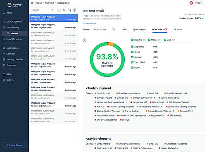Toggle the Mobile checkbox
Viewport: 209px width, 152px height.
[149, 40]
